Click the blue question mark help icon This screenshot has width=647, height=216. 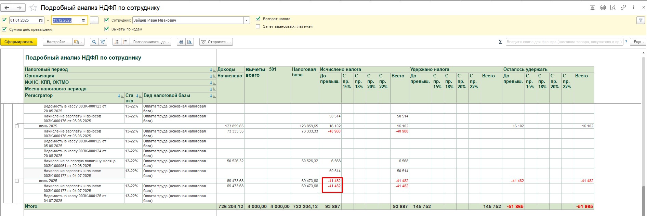click(626, 42)
